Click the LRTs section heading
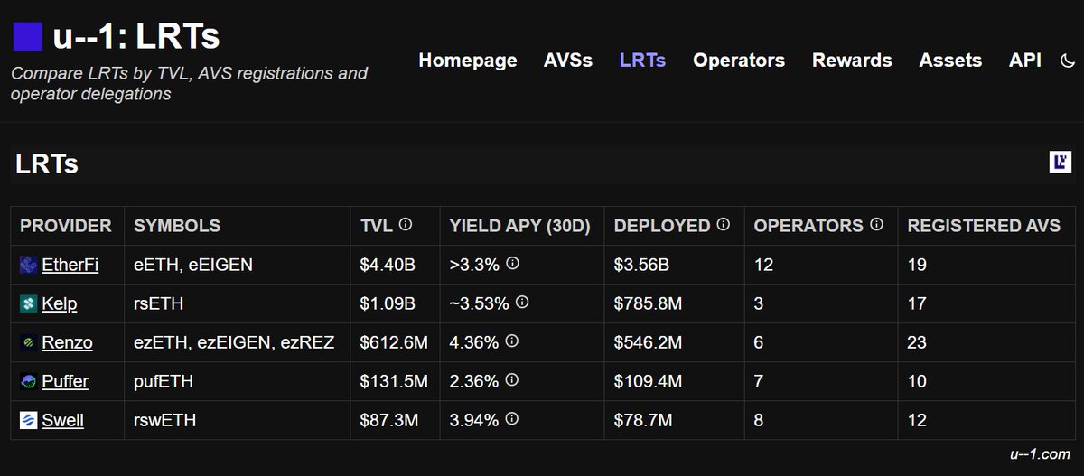 click(47, 164)
